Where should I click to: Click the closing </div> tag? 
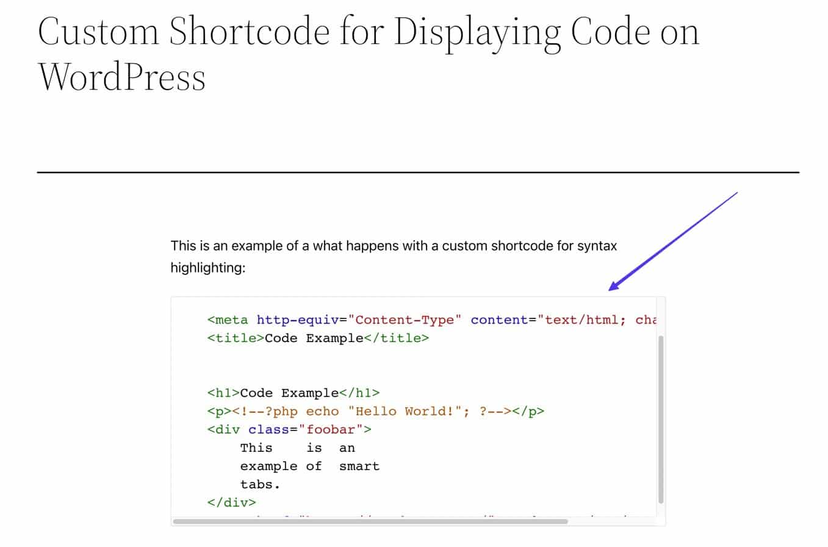click(x=231, y=503)
